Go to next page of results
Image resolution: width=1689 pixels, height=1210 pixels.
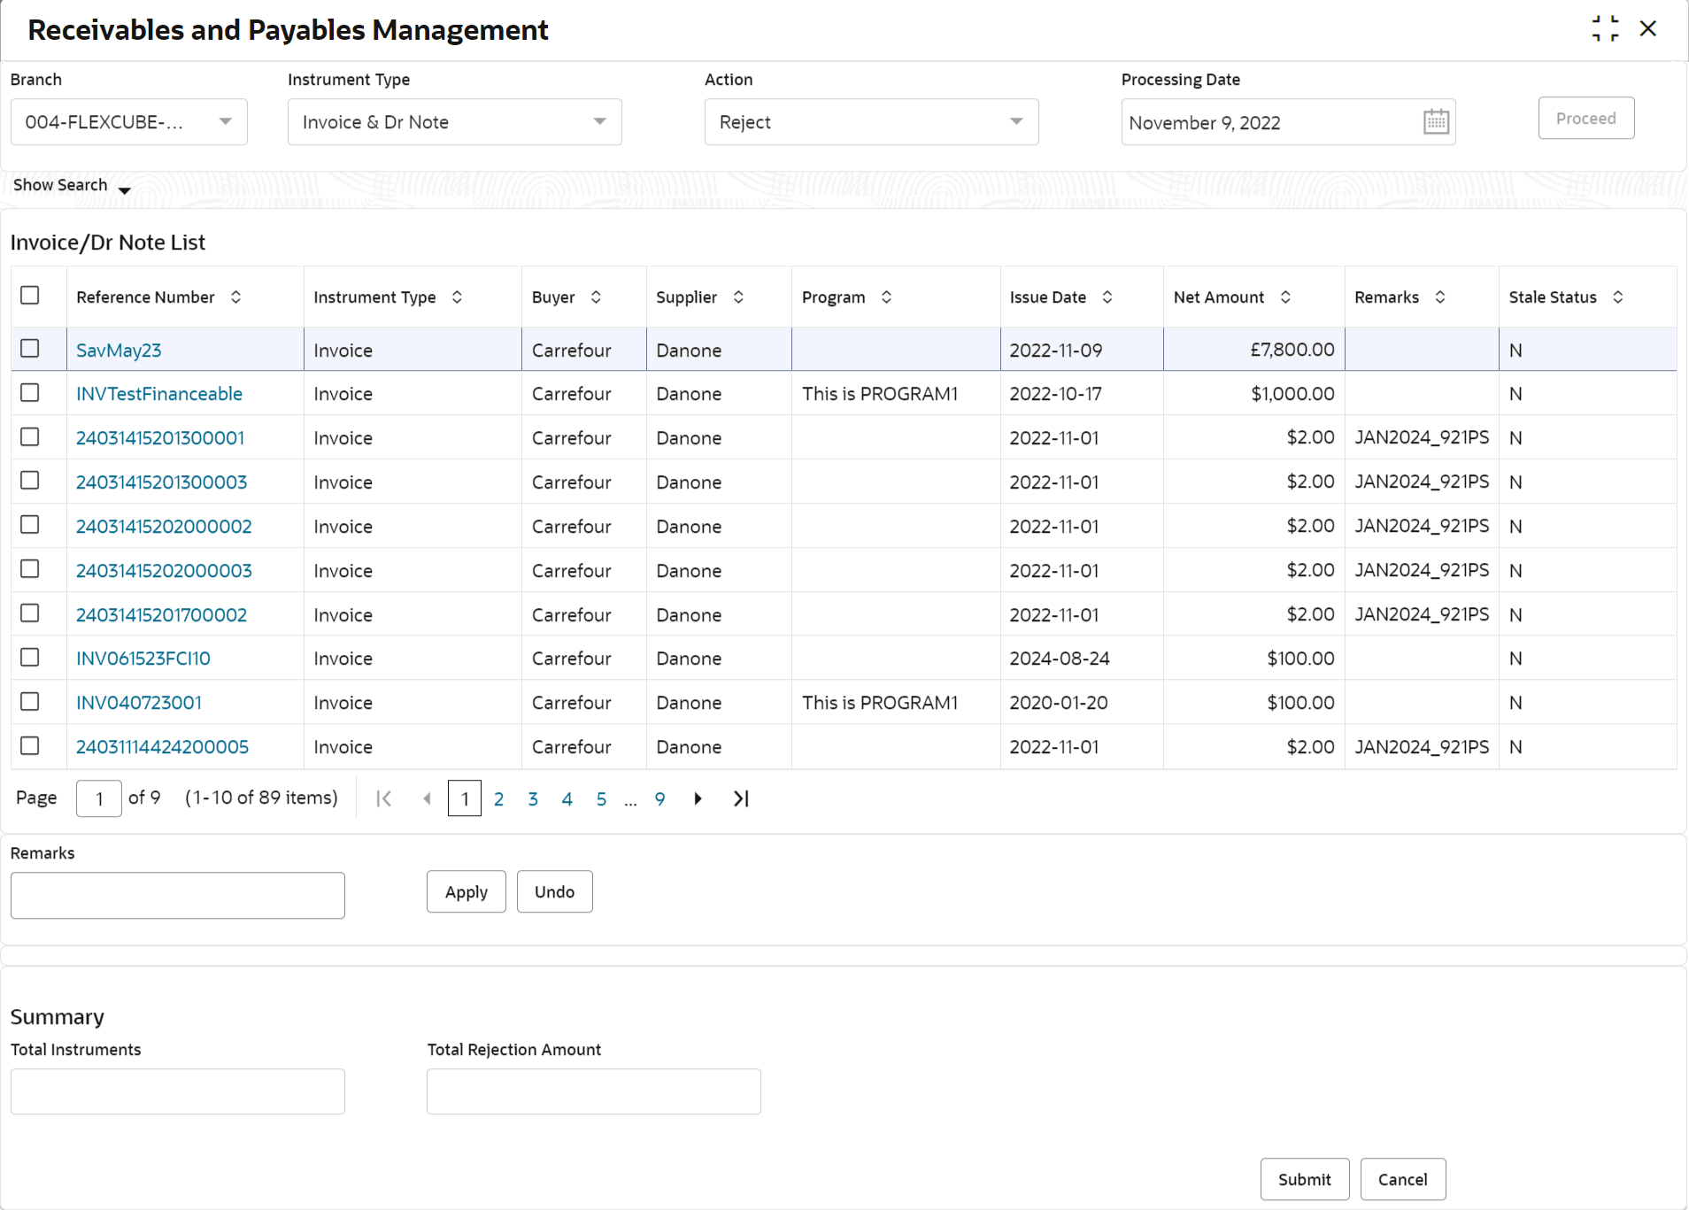click(x=698, y=798)
